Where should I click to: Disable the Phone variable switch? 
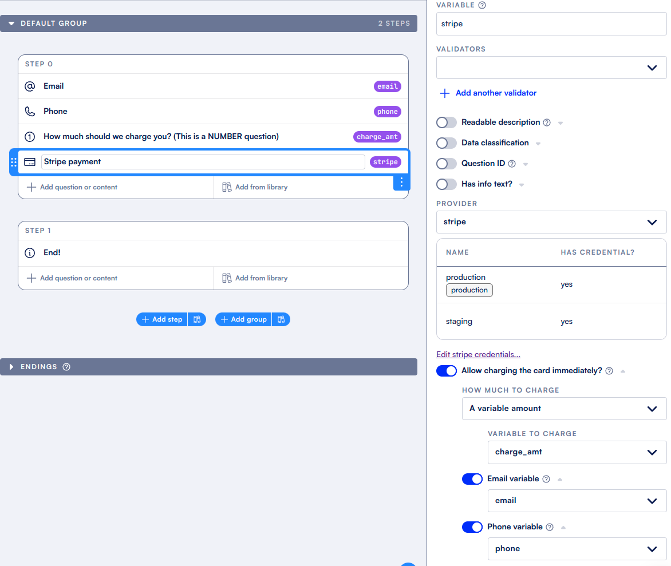tap(472, 527)
